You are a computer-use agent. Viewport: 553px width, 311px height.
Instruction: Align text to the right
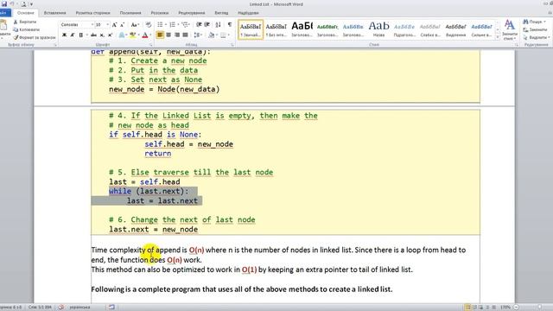pyautogui.click(x=176, y=35)
